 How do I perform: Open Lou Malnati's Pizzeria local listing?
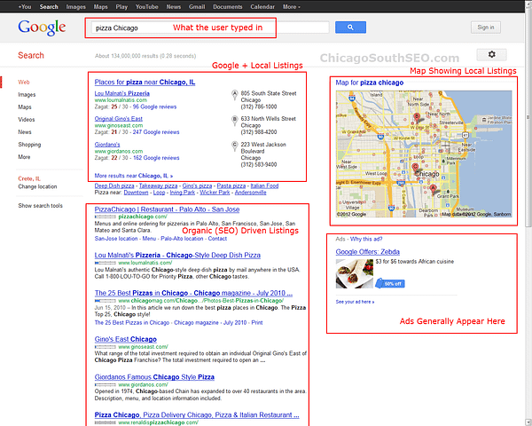coord(122,93)
